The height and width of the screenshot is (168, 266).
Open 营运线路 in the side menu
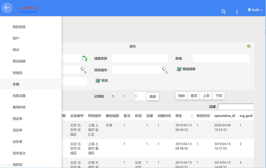31,61
